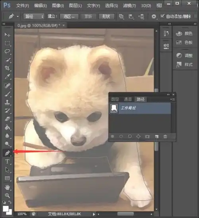Open the 图层(L) menu

(75, 6)
